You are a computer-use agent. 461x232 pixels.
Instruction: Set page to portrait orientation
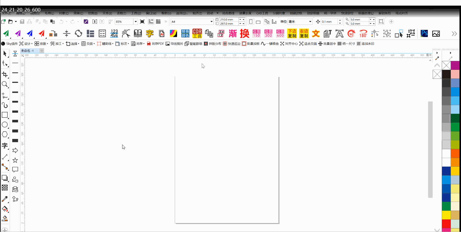tap(251, 22)
